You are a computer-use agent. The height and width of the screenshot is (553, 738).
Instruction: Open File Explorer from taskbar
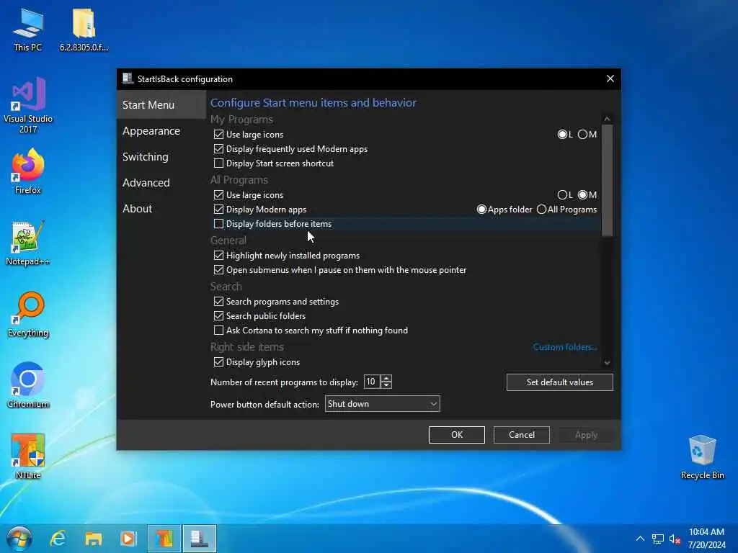93,539
